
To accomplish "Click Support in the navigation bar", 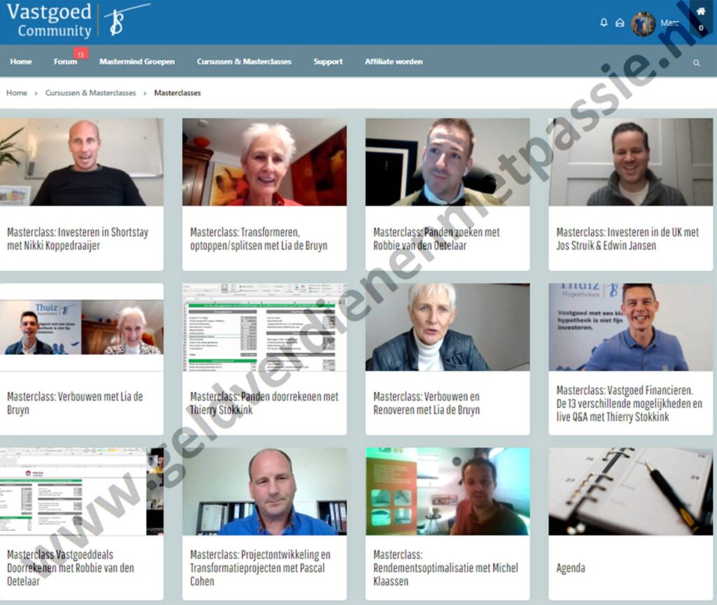I will click(328, 62).
